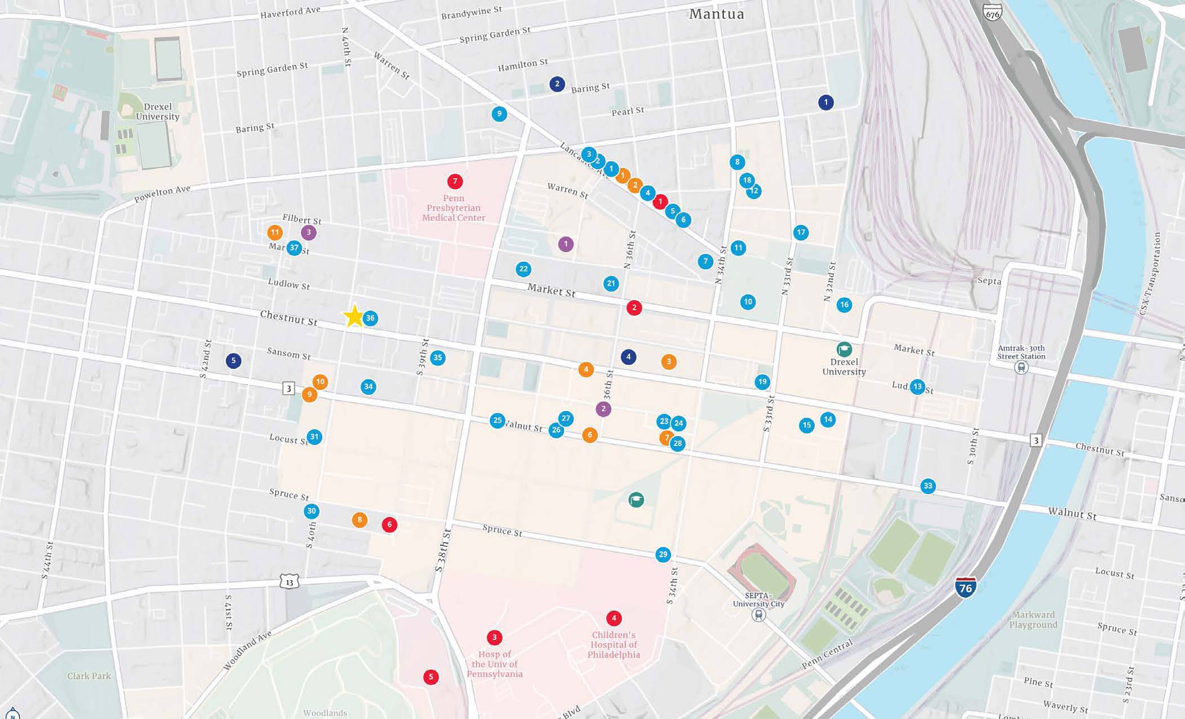
Task: Click the red marker 5 near Woodlands
Action: click(431, 677)
